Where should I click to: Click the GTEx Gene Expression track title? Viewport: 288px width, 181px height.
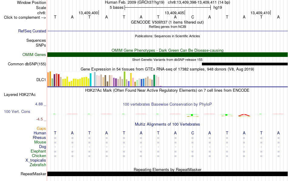click(x=167, y=69)
